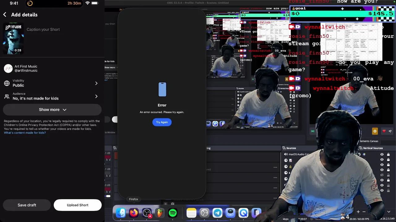Go back from Add details screen

tap(5, 14)
